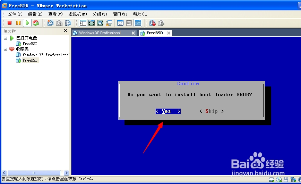Switch to quick switch mode icon
Image resolution: width=301 pixels, height=184 pixels.
pos(92,23)
